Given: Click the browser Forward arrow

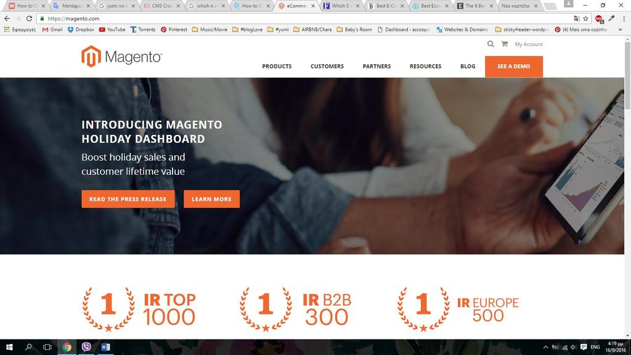Looking at the screenshot, I should [18, 18].
